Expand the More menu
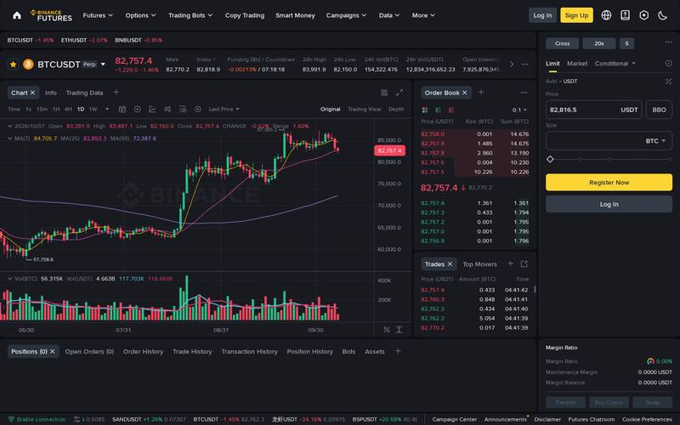 coord(423,15)
